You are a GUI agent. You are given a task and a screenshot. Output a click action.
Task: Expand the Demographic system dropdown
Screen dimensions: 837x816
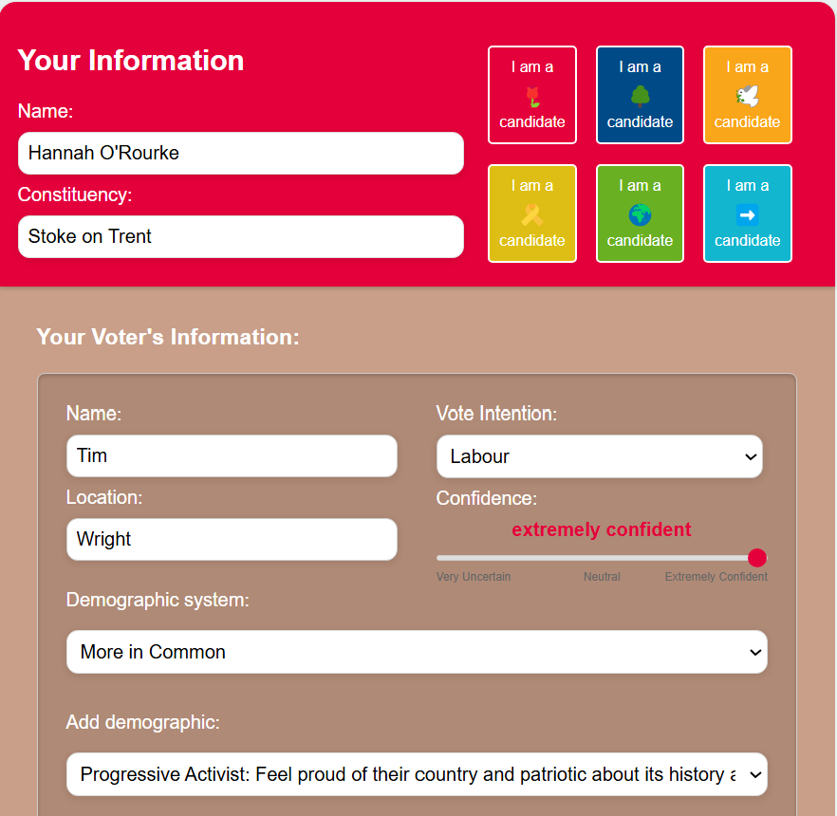point(417,652)
